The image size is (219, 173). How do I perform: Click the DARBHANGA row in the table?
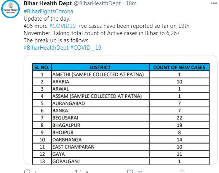click(x=121, y=140)
